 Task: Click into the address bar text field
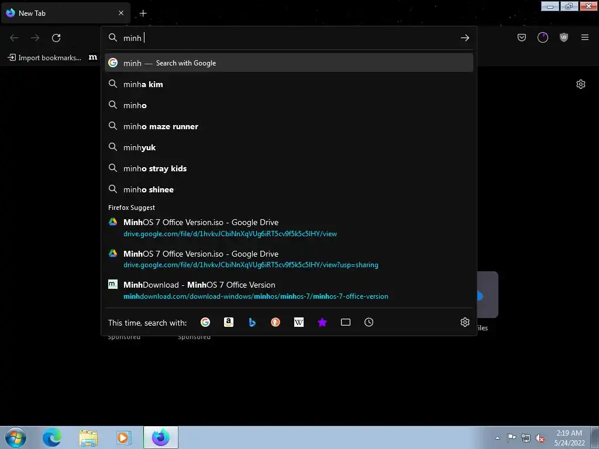(288, 38)
